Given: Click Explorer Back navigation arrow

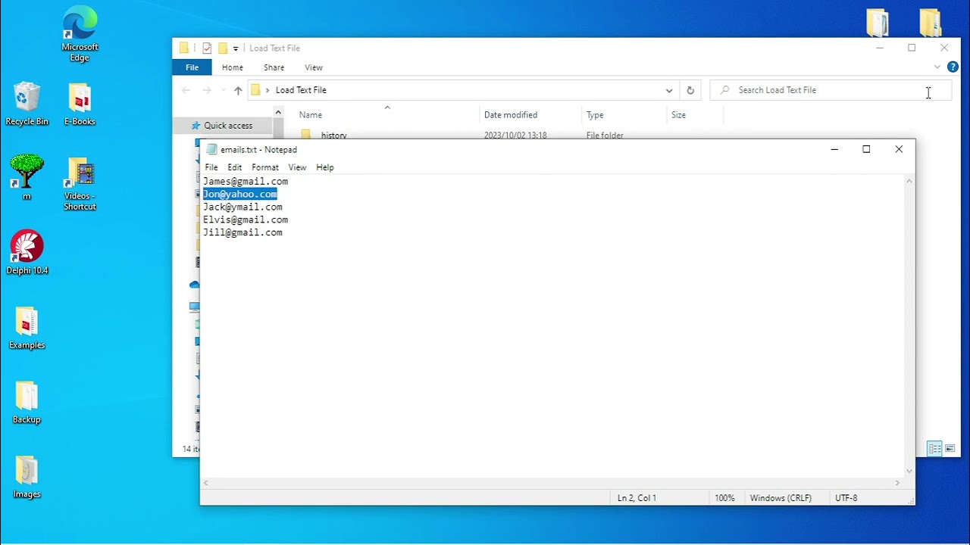Looking at the screenshot, I should pos(186,90).
